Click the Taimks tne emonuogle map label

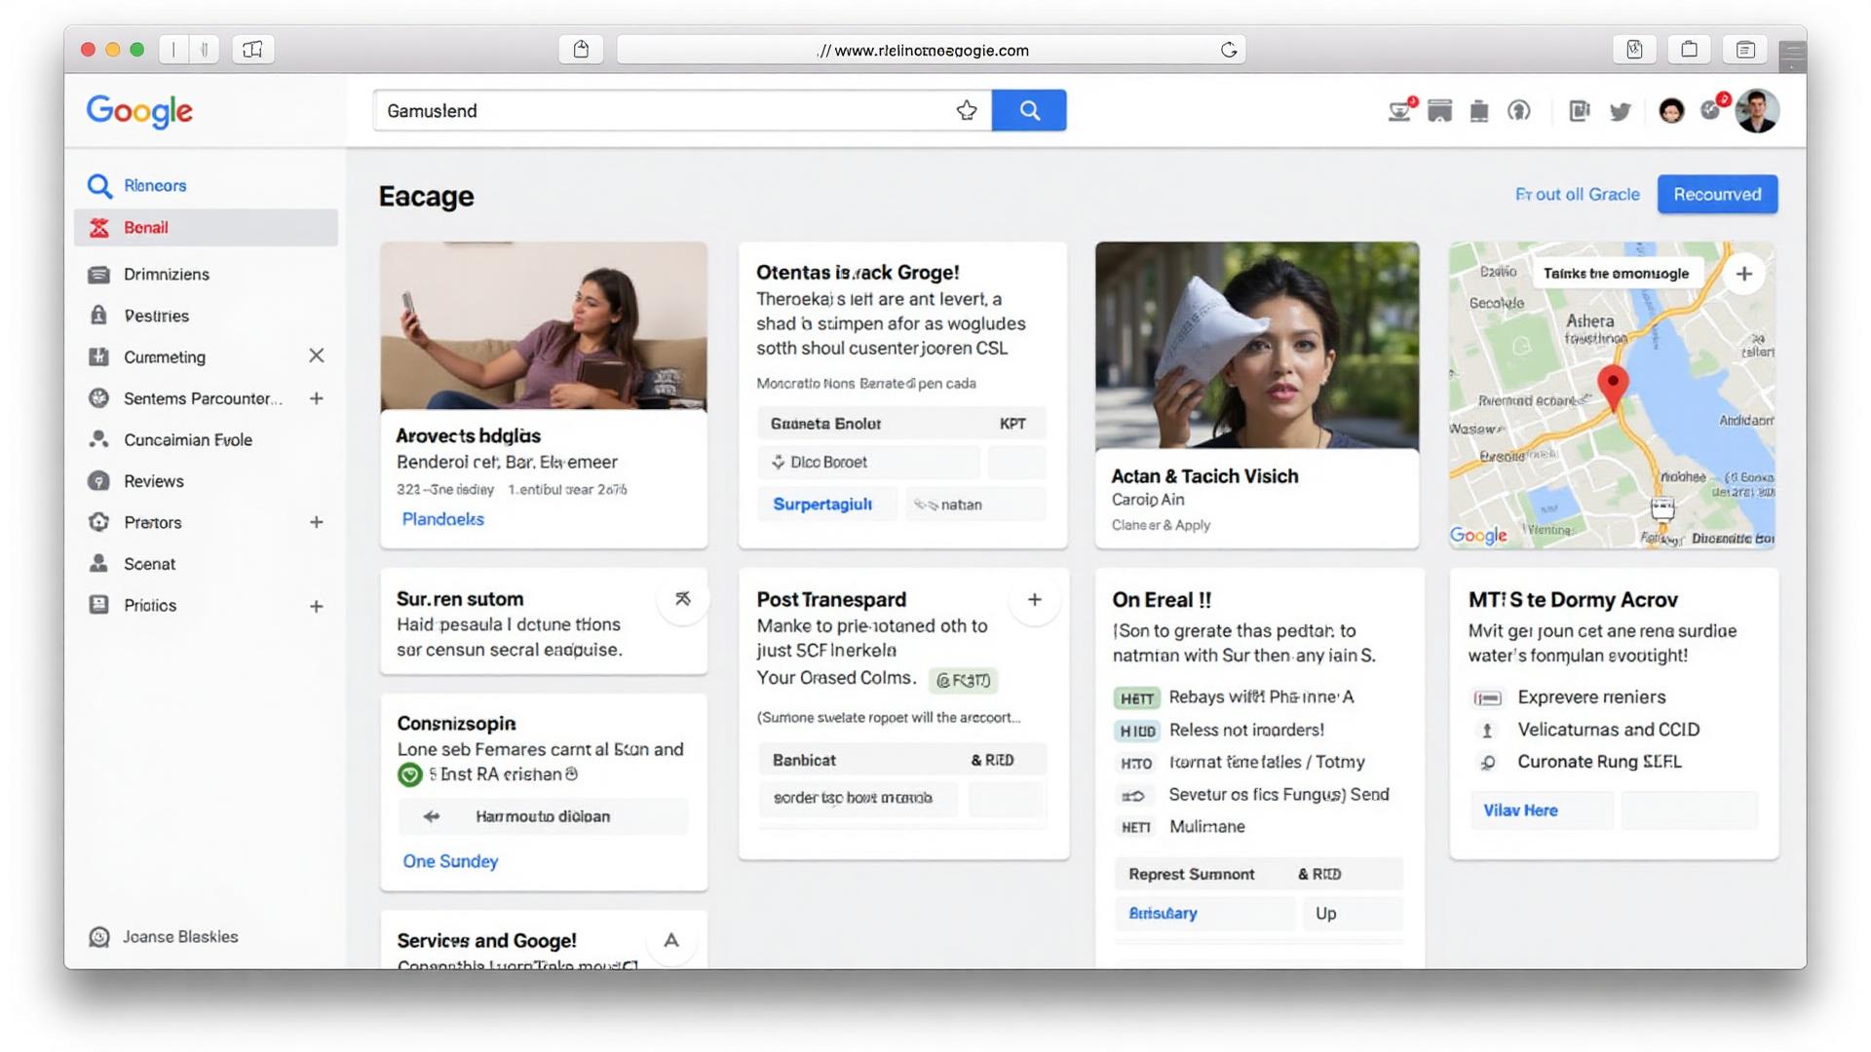coord(1616,274)
